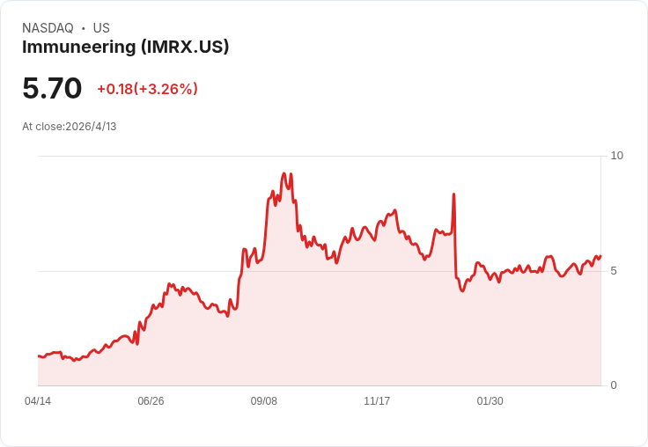Screen dimensions: 648x447
Task: Click the end point of price line
Action: pyautogui.click(x=600, y=256)
